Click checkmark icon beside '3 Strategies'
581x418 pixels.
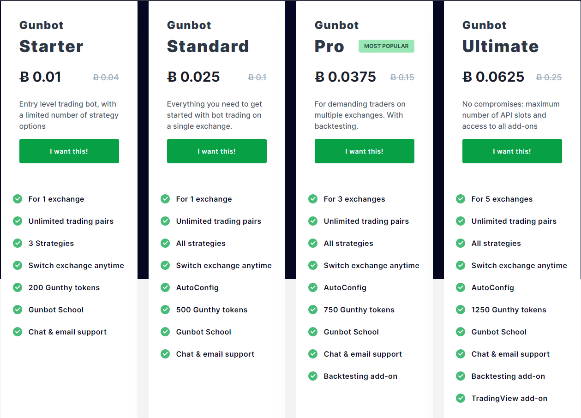click(18, 243)
